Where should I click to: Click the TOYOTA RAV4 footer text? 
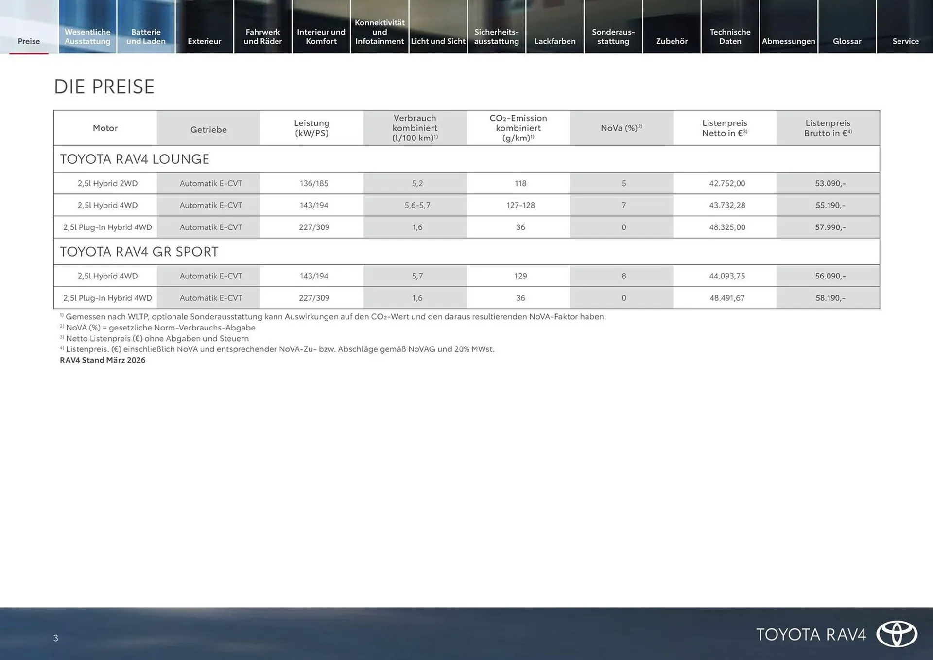tap(811, 634)
